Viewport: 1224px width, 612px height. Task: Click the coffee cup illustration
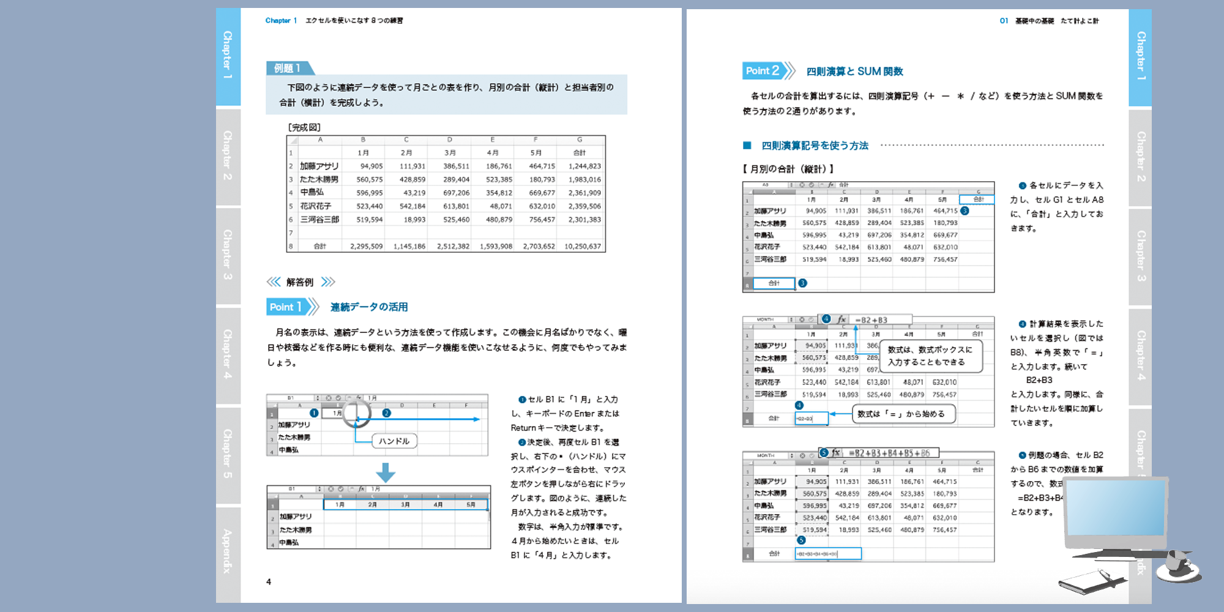click(x=1177, y=566)
